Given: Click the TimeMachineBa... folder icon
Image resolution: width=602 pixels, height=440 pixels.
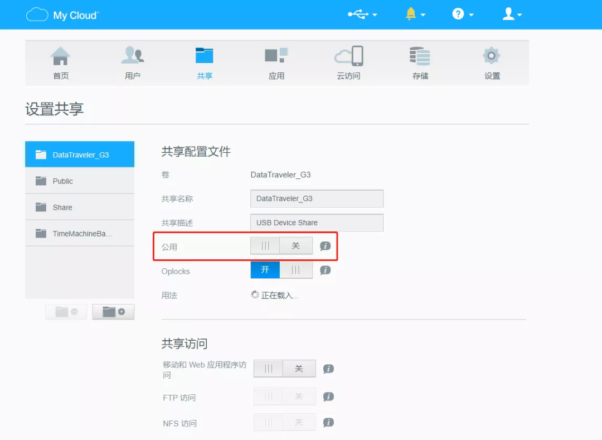Looking at the screenshot, I should [41, 233].
